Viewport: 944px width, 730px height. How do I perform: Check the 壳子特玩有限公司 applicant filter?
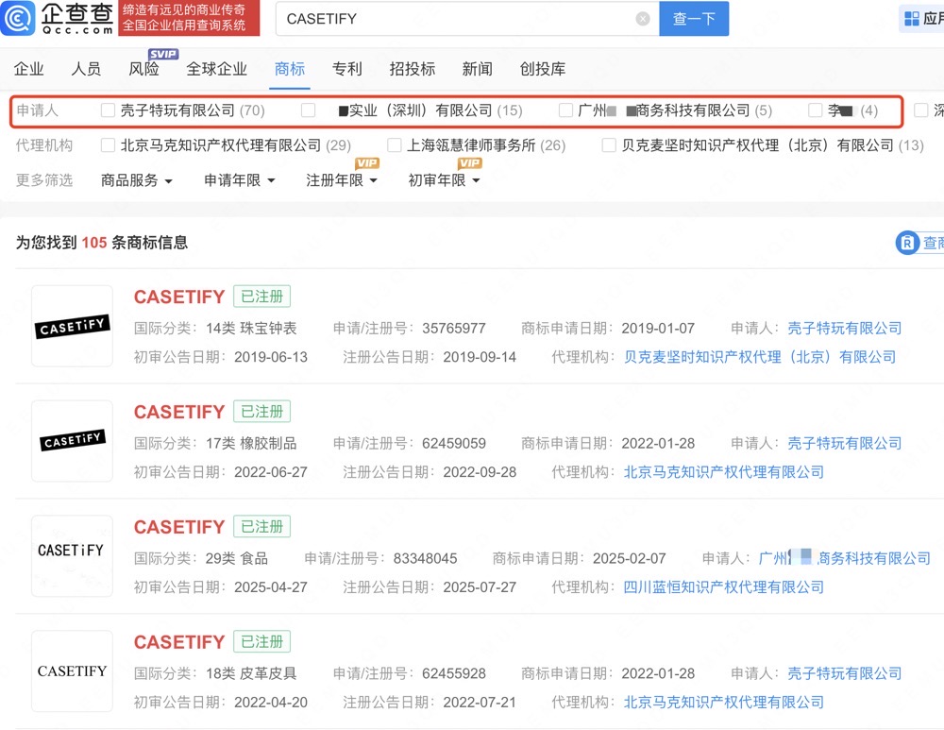(109, 110)
